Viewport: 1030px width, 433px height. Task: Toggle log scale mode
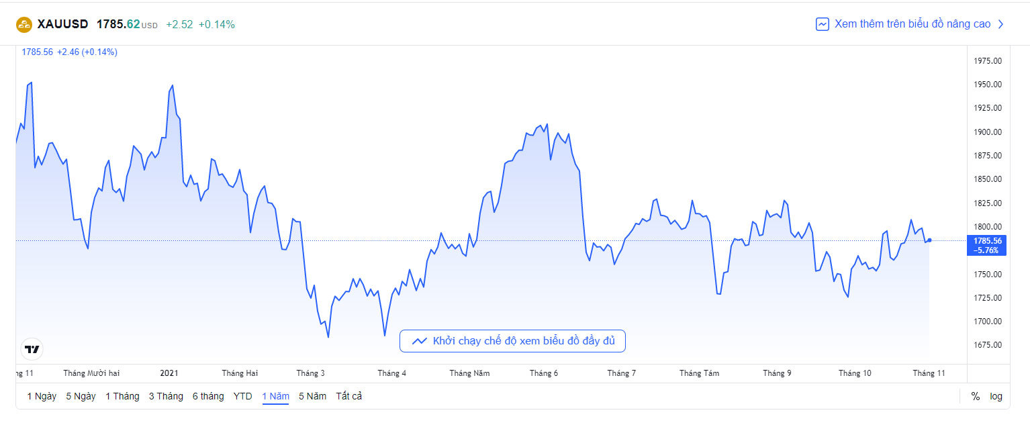coord(996,396)
